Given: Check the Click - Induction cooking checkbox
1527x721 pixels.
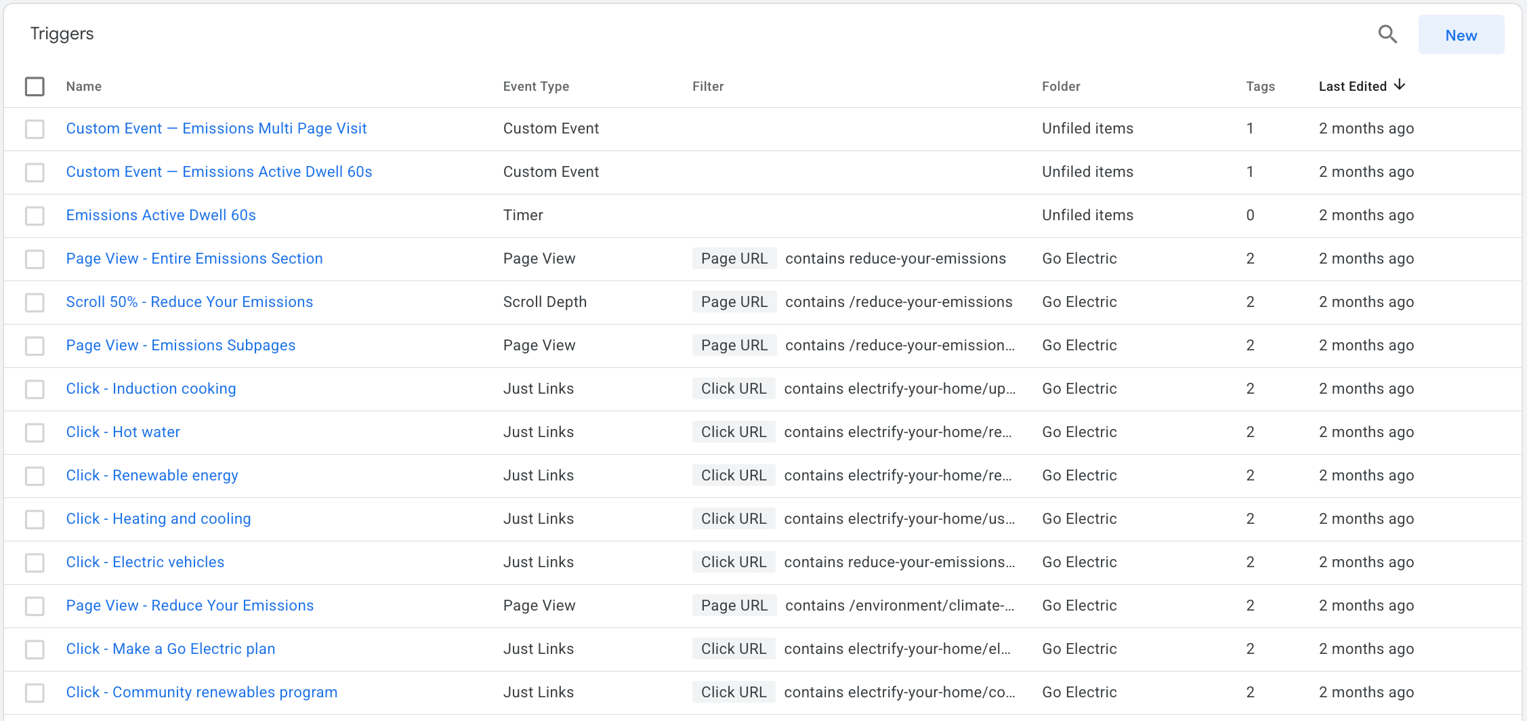Looking at the screenshot, I should pos(35,389).
